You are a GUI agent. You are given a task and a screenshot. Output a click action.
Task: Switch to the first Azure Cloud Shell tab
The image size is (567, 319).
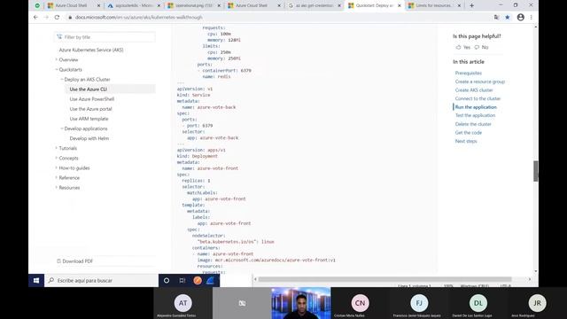tap(71, 6)
